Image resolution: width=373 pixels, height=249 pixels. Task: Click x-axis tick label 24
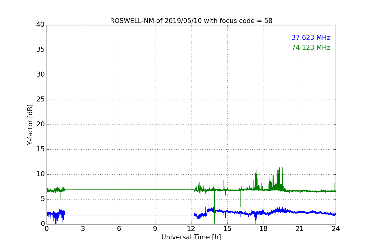(x=336, y=229)
